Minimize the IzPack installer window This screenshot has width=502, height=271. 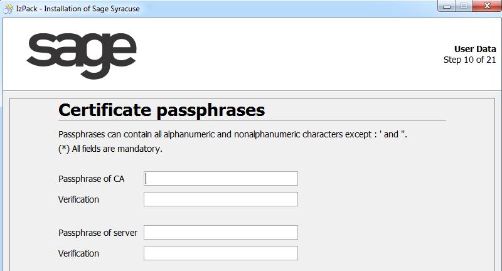pyautogui.click(x=446, y=6)
